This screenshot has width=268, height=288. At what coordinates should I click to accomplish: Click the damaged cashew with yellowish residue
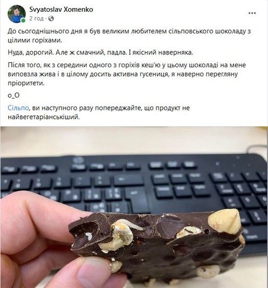pyautogui.click(x=118, y=235)
